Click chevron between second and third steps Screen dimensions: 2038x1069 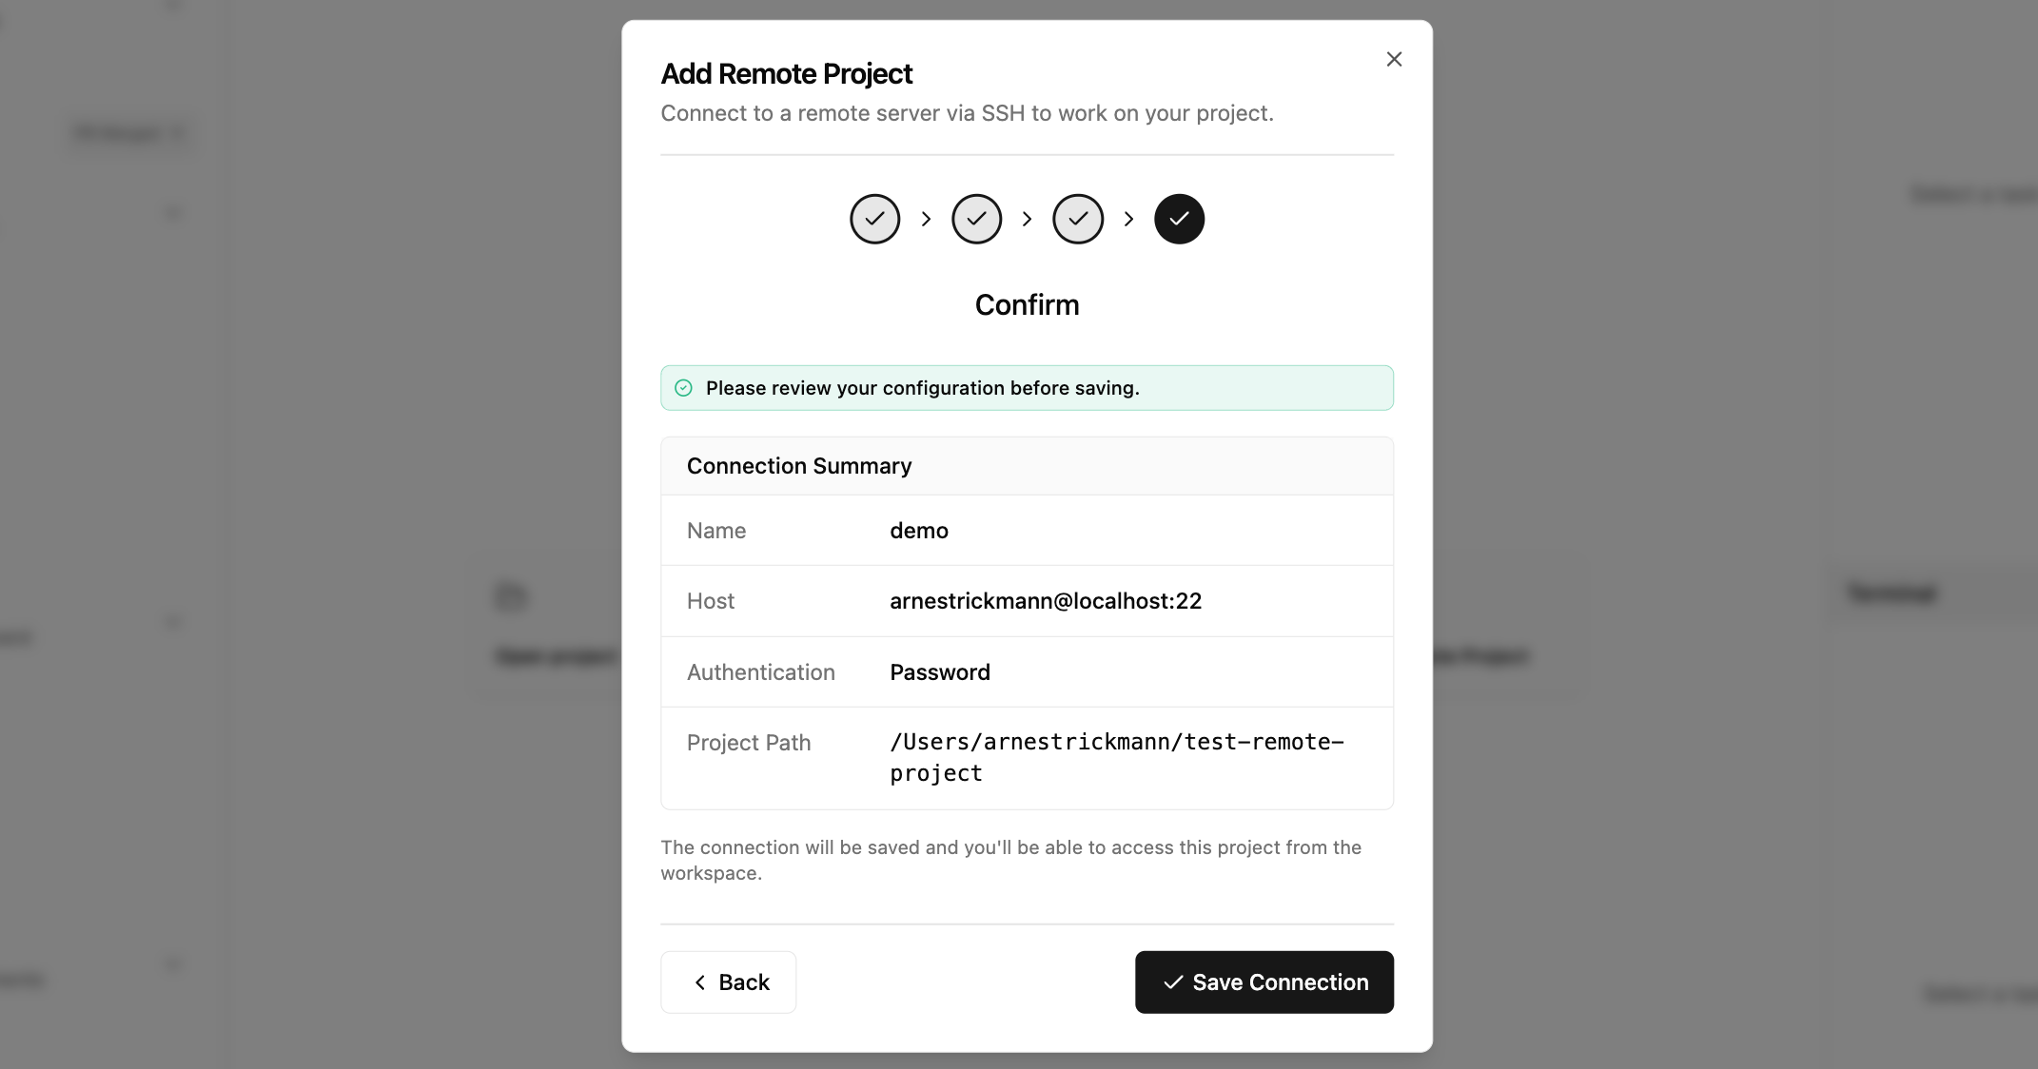tap(1027, 219)
